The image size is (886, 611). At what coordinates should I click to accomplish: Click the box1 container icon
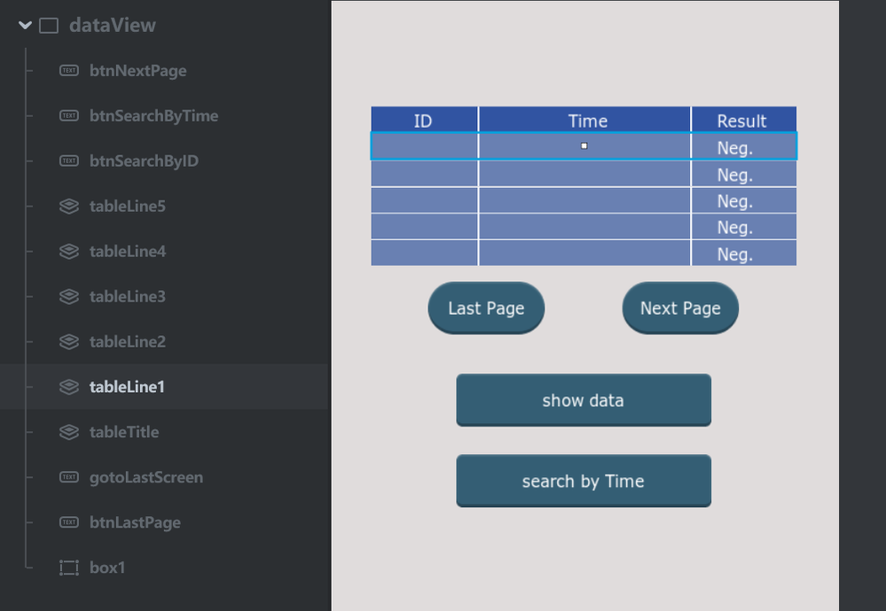tap(69, 568)
